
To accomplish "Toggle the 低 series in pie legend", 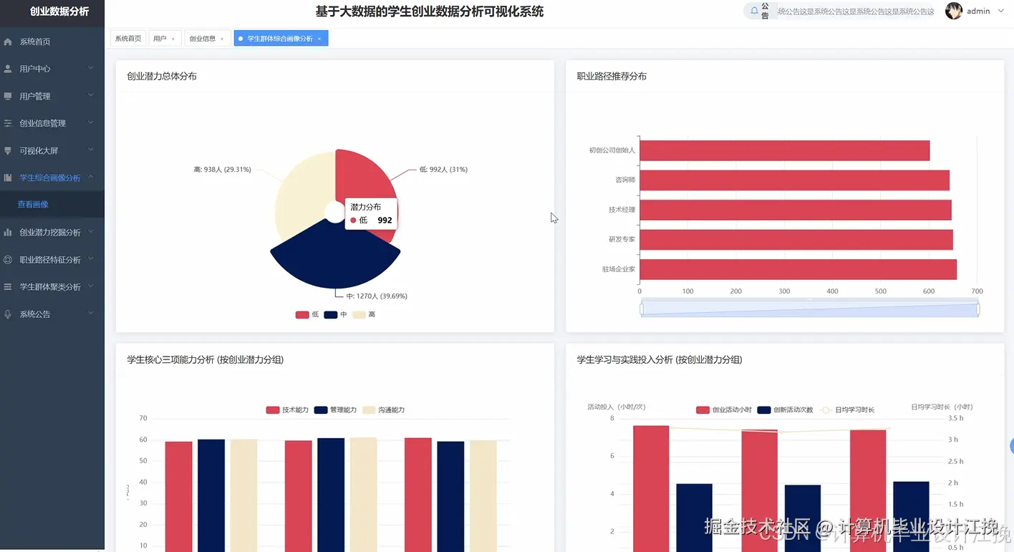I will (307, 314).
